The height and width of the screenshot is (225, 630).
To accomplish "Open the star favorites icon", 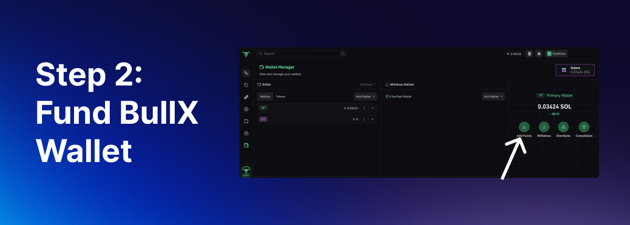I will pyautogui.click(x=539, y=53).
